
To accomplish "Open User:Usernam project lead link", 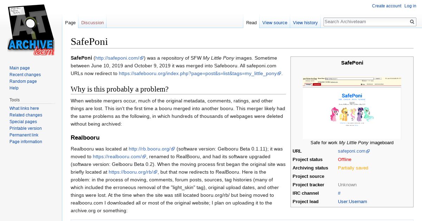I will click(x=352, y=202).
